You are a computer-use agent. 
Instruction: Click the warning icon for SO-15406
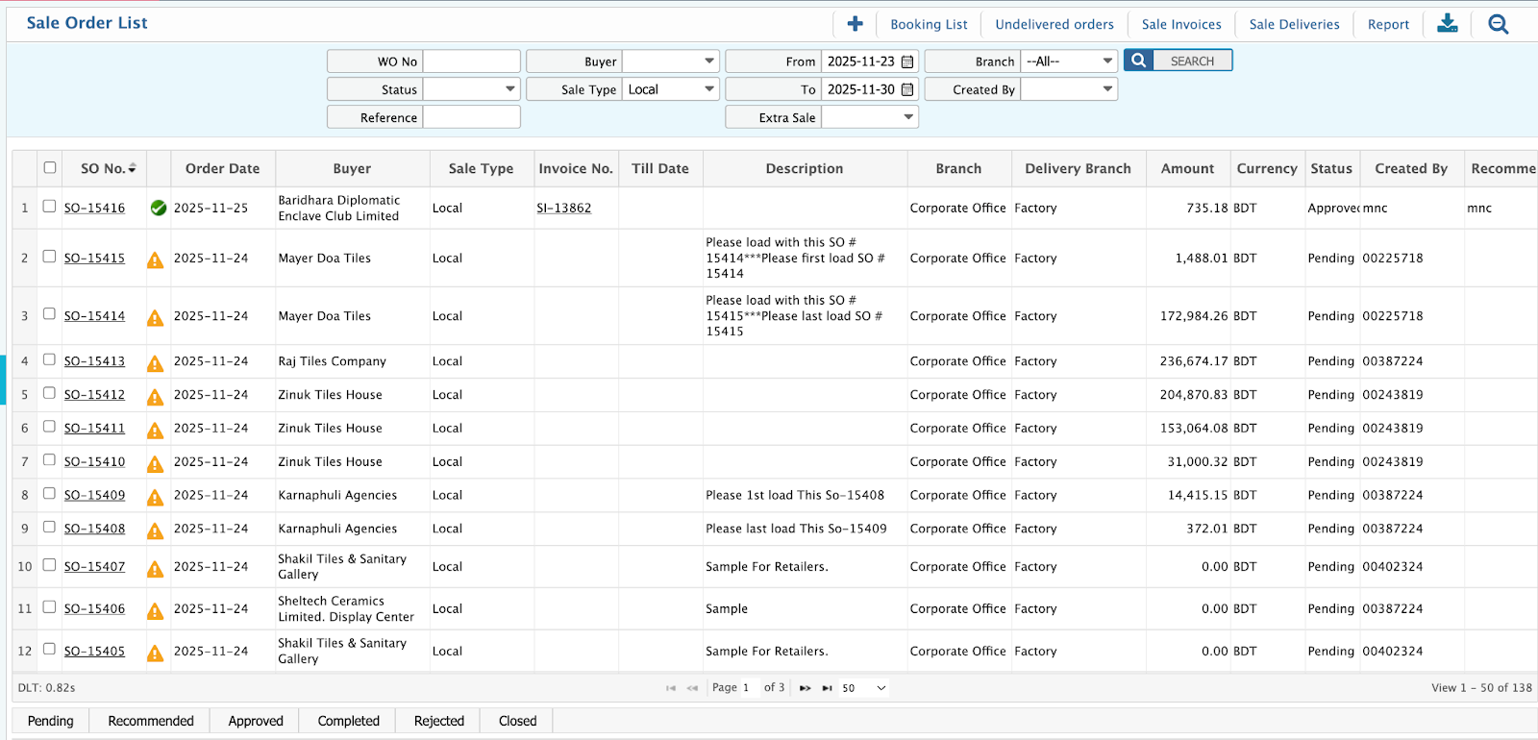point(155,611)
